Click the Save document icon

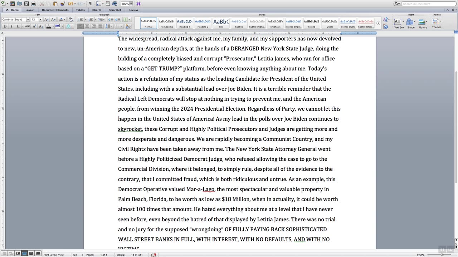(x=26, y=4)
